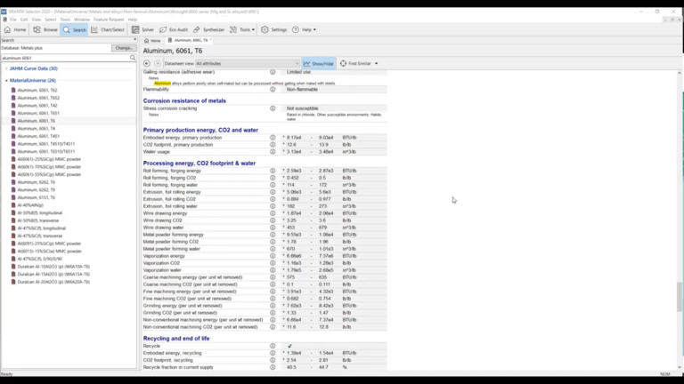Click the Wire drawing CO2 attribute name

[x=163, y=220]
